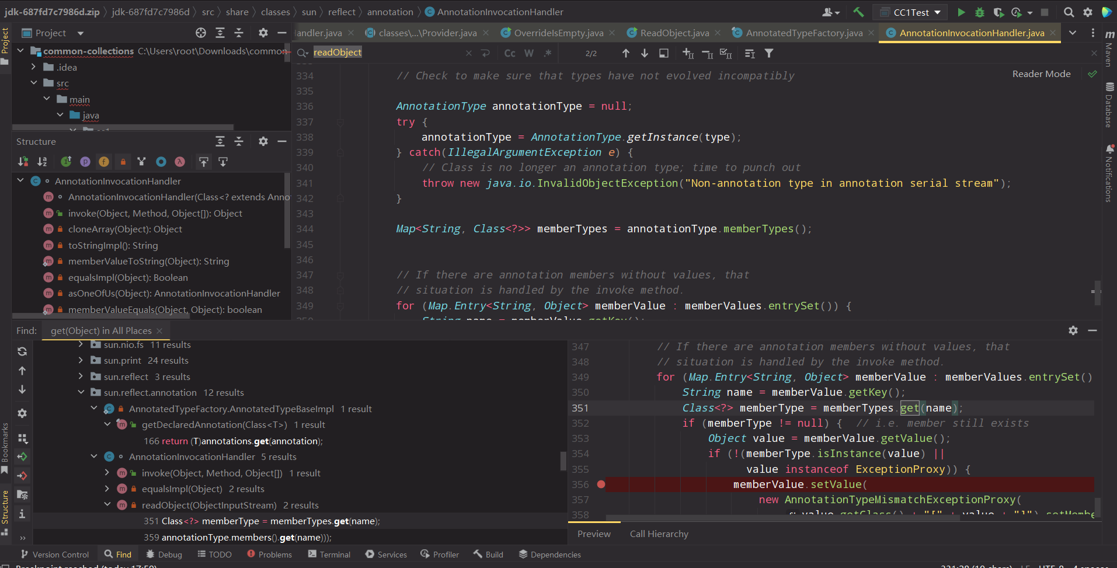Viewport: 1117px width, 568px height.
Task: Jump to the next search occurrence arrow
Action: 645,53
